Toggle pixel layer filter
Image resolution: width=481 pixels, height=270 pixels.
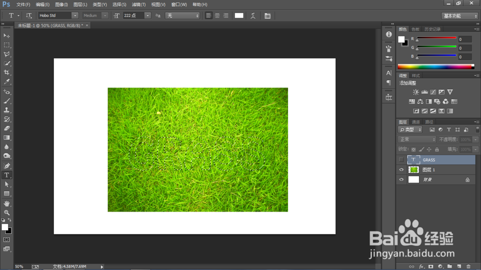432,130
